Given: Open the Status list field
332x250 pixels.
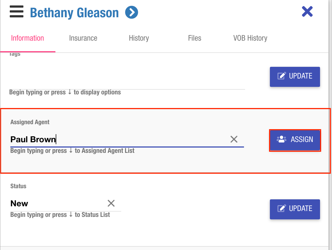Looking at the screenshot, I should pyautogui.click(x=56, y=204).
